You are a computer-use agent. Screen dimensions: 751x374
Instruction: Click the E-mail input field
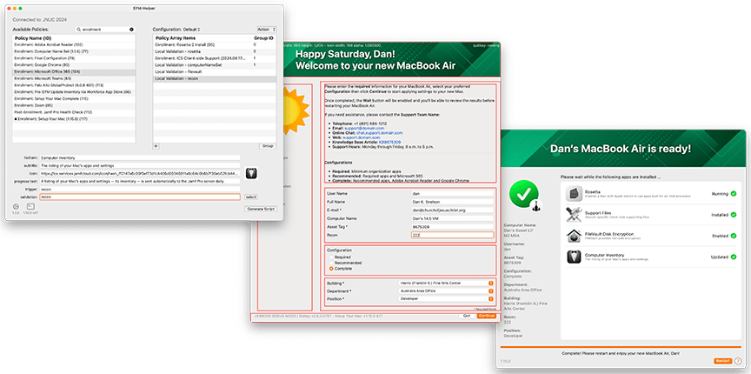pyautogui.click(x=452, y=210)
